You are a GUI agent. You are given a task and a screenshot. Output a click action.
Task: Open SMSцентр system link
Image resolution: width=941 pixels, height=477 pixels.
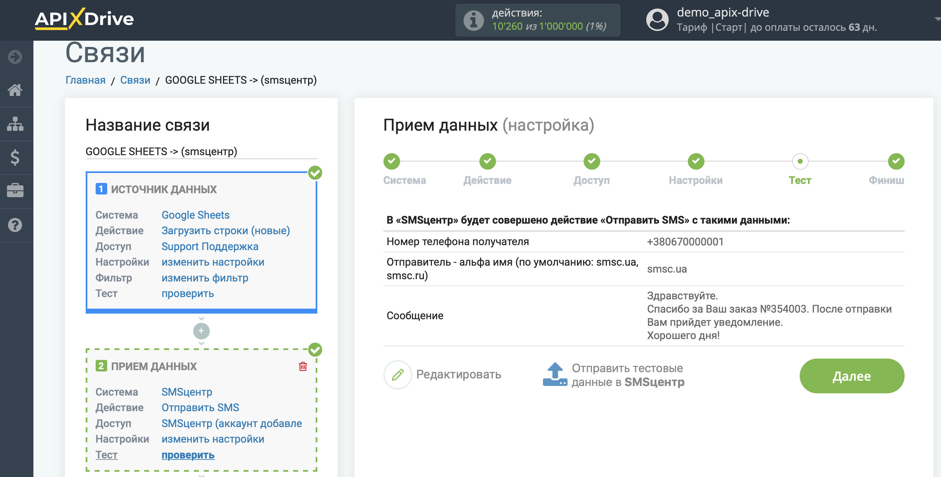point(187,392)
